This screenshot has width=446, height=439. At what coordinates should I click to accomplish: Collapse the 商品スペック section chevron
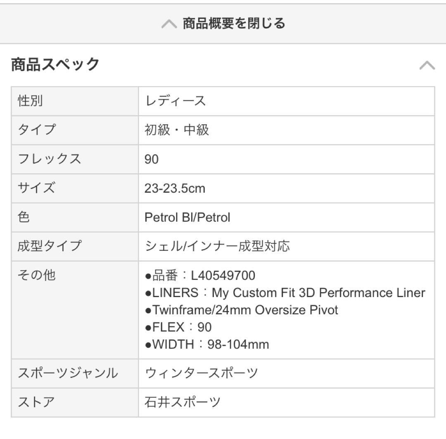pos(427,65)
